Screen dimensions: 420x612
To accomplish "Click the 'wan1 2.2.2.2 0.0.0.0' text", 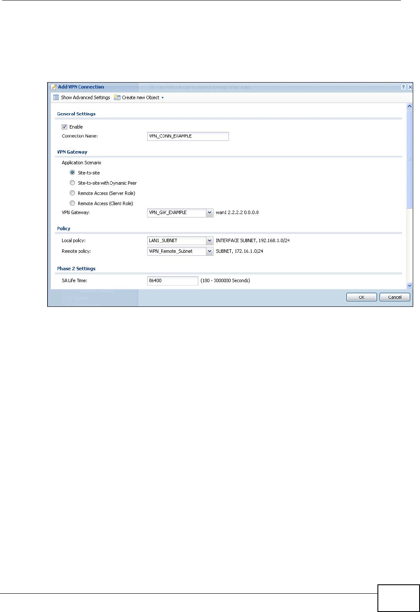I will tap(237, 212).
